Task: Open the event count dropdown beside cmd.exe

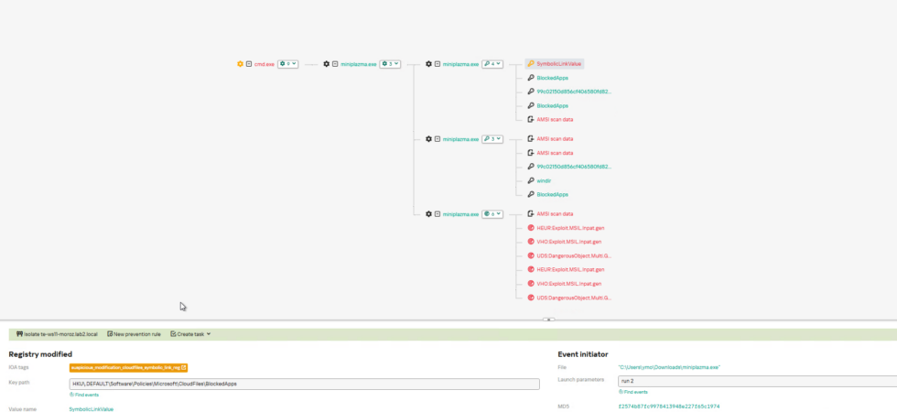Action: pos(287,64)
